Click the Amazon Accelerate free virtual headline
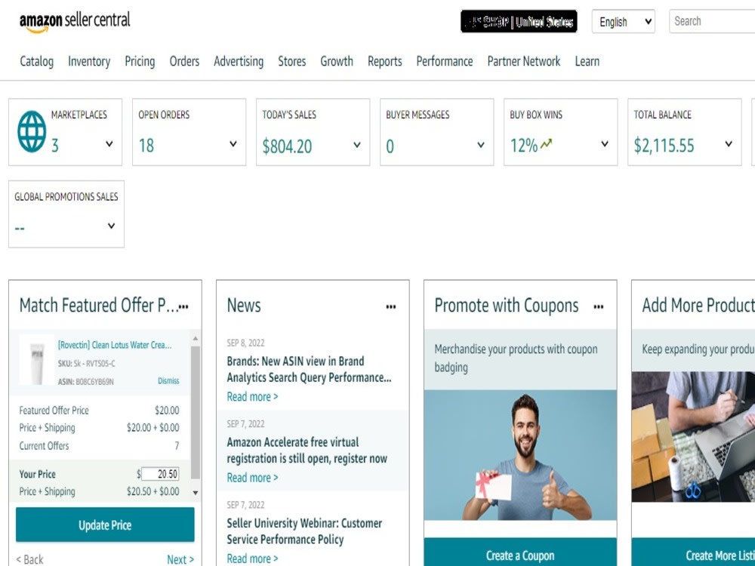Screen dimensions: 755x566 click(x=307, y=450)
